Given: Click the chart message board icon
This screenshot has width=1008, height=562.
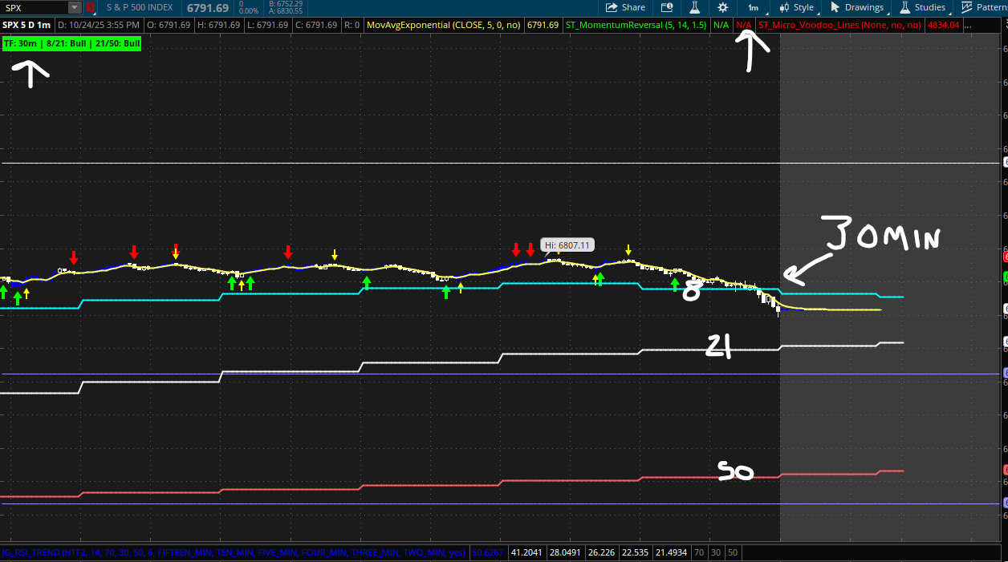Looking at the screenshot, I should [x=667, y=7].
